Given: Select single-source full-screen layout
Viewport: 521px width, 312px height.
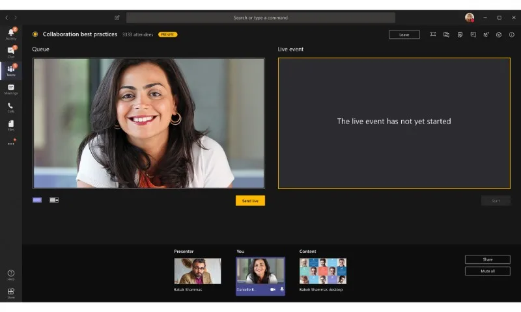Looking at the screenshot, I should click(37, 200).
